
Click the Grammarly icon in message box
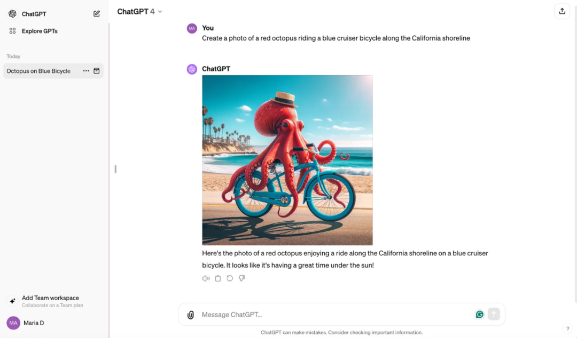(479, 315)
